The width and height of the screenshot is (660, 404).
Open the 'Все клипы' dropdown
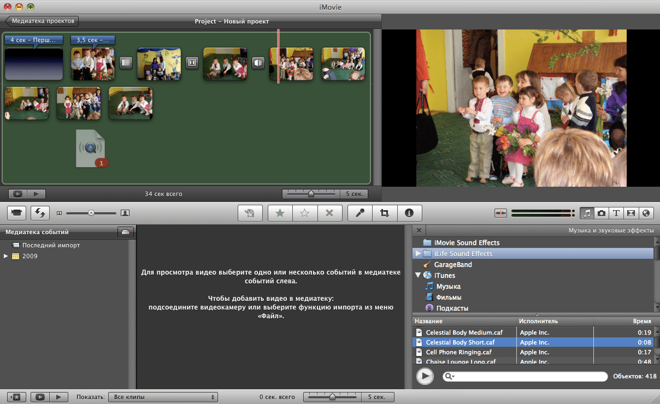163,397
